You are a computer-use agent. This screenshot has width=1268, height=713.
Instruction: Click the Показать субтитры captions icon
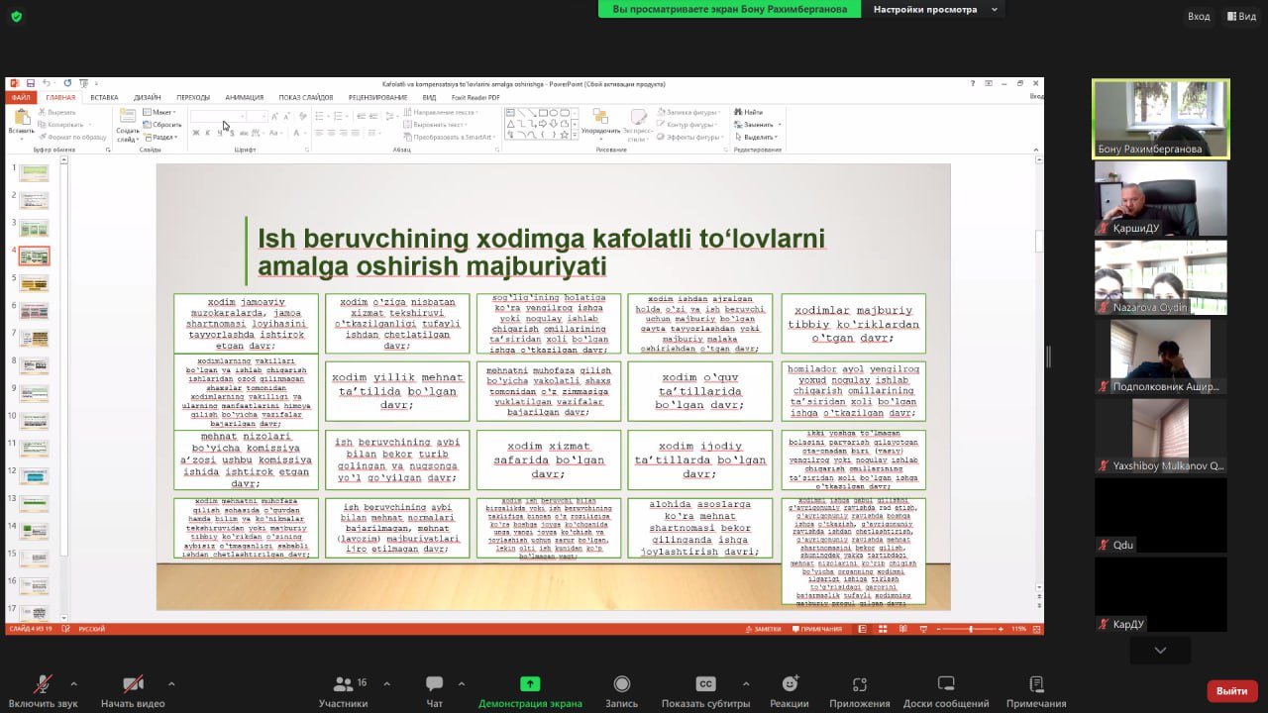point(706,684)
